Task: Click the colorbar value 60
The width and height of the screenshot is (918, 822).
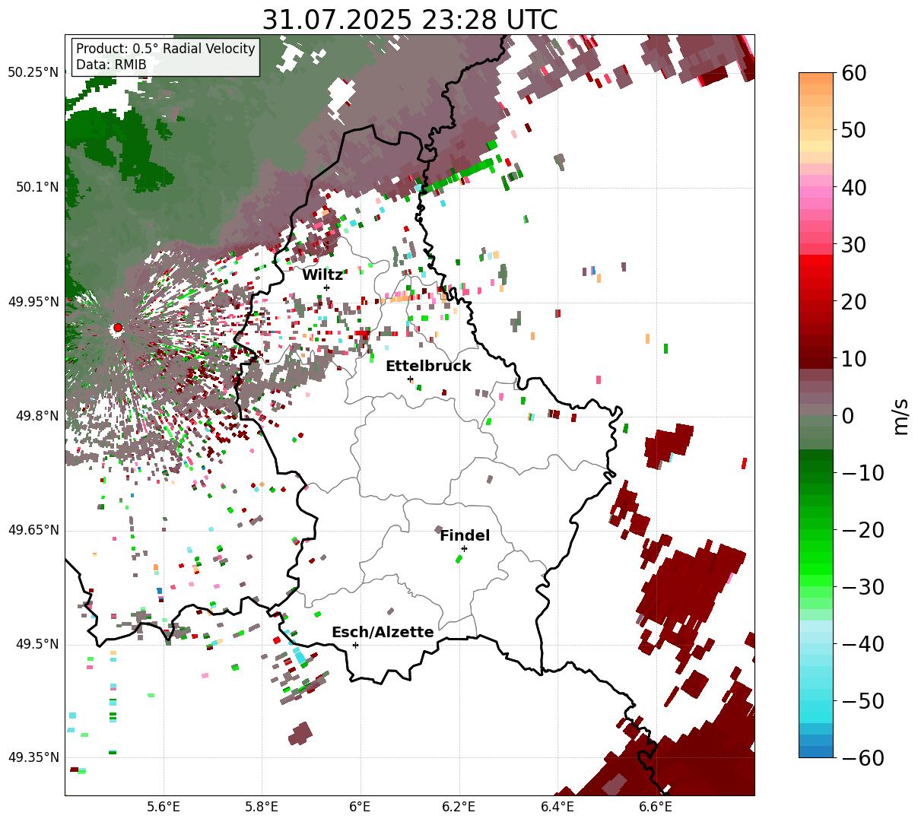Action: pos(853,74)
